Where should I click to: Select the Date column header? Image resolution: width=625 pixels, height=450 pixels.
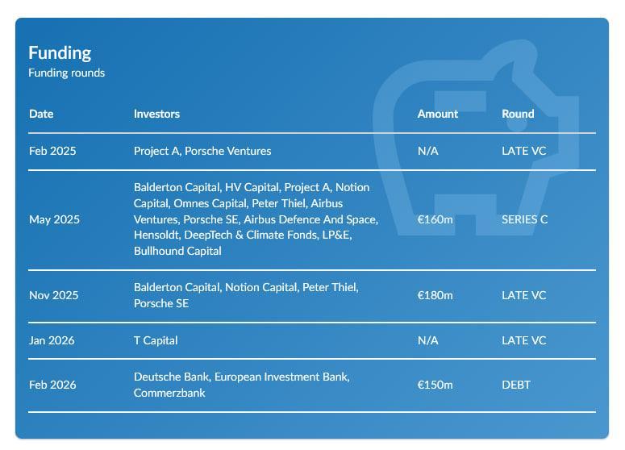tap(41, 114)
